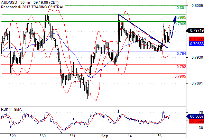
Task: Click the Sep date marker on time axis
Action: [105, 136]
